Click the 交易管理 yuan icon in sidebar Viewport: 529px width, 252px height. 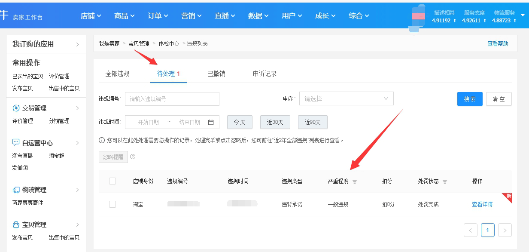pos(16,108)
